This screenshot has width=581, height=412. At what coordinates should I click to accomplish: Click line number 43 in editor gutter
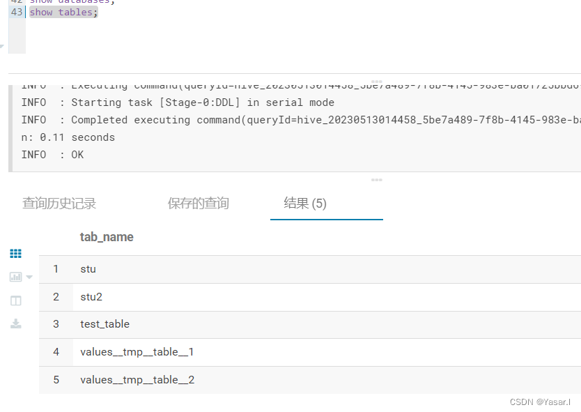click(x=17, y=13)
